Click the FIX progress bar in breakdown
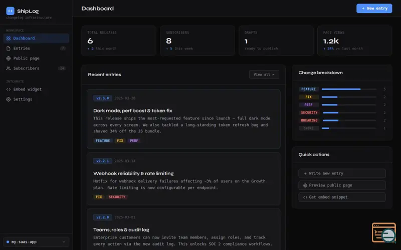The height and width of the screenshot is (250, 401). [x=349, y=97]
